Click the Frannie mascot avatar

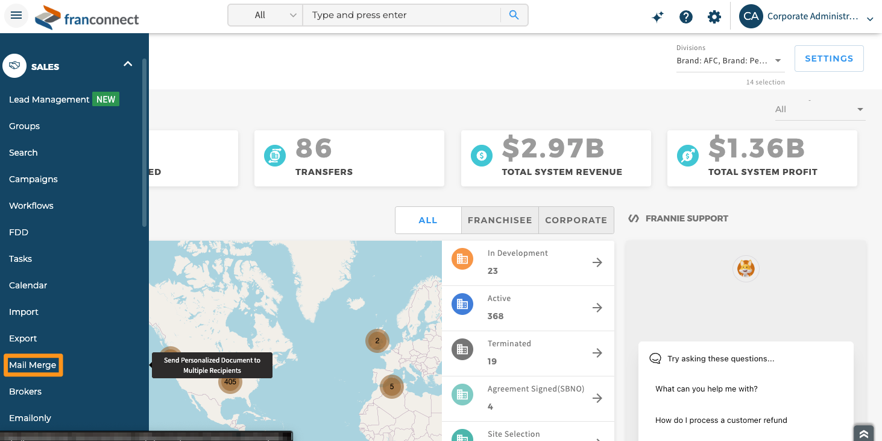[746, 268]
